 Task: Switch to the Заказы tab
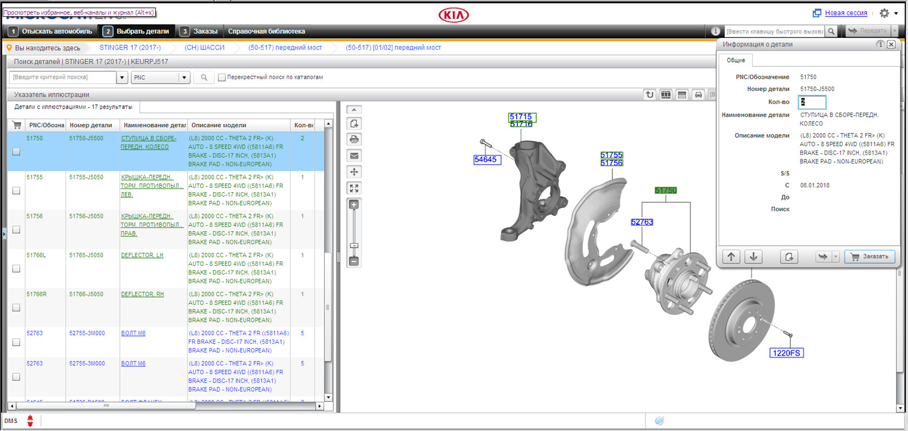coord(199,31)
